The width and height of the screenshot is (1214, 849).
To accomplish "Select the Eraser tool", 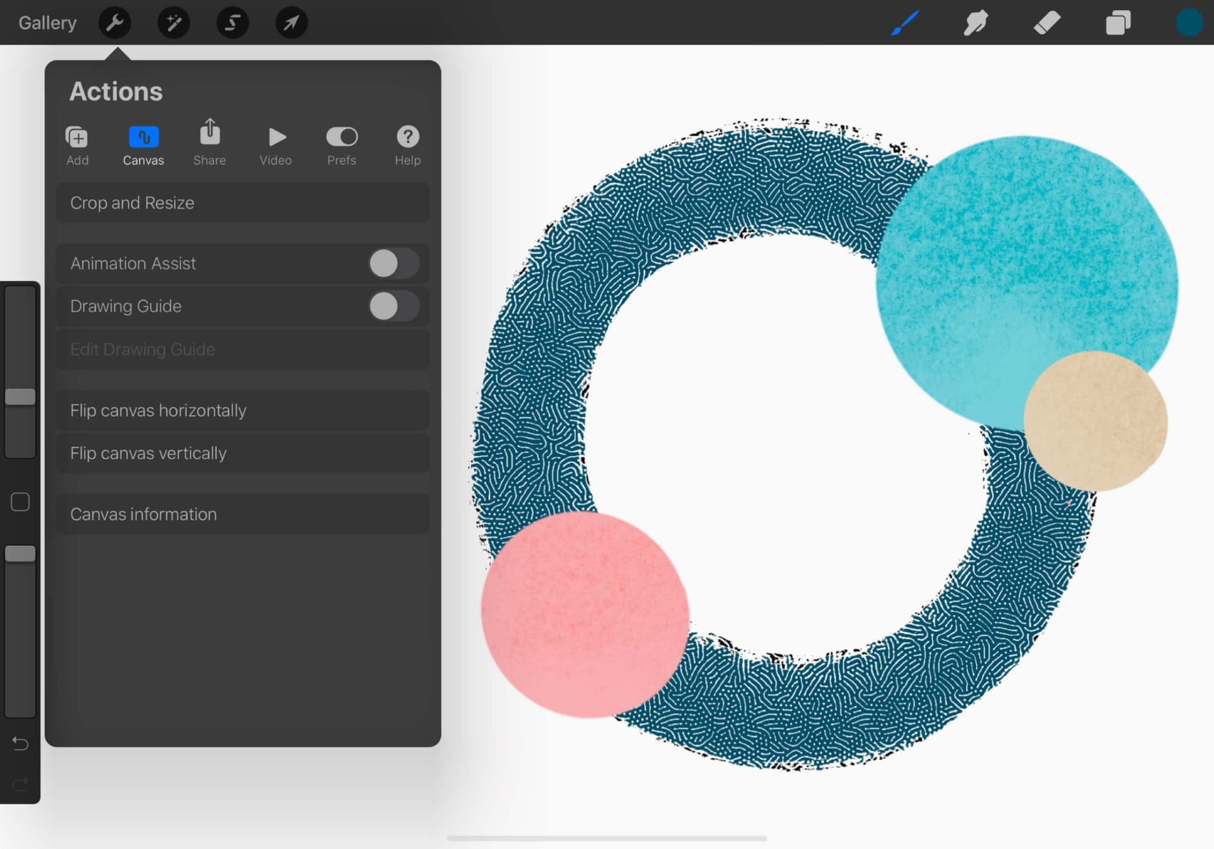I will coord(1047,23).
